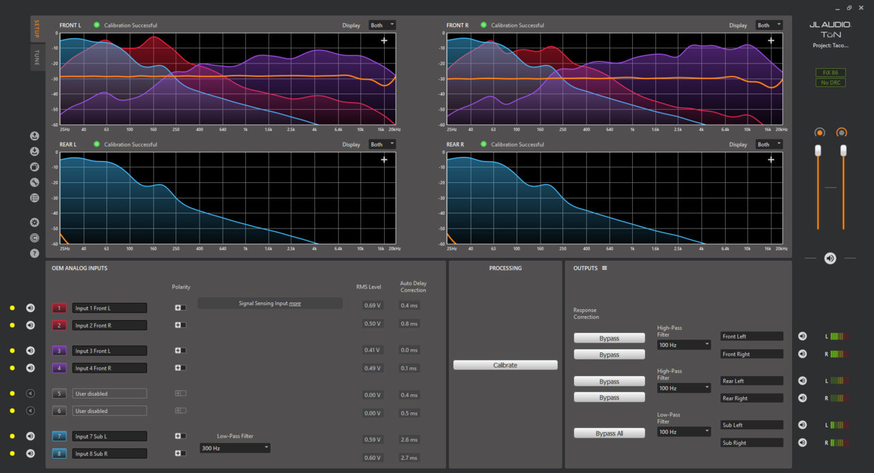Mute the Sub Left output speaker
Viewport: 874px width, 473px height.
coord(802,425)
